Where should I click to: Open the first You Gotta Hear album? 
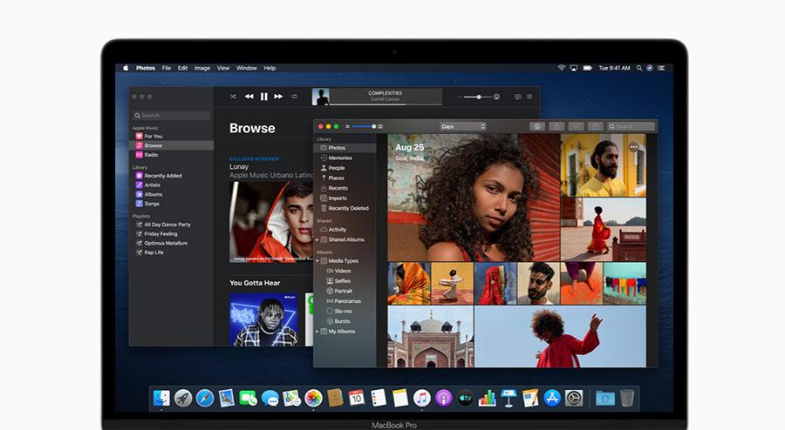pos(263,319)
